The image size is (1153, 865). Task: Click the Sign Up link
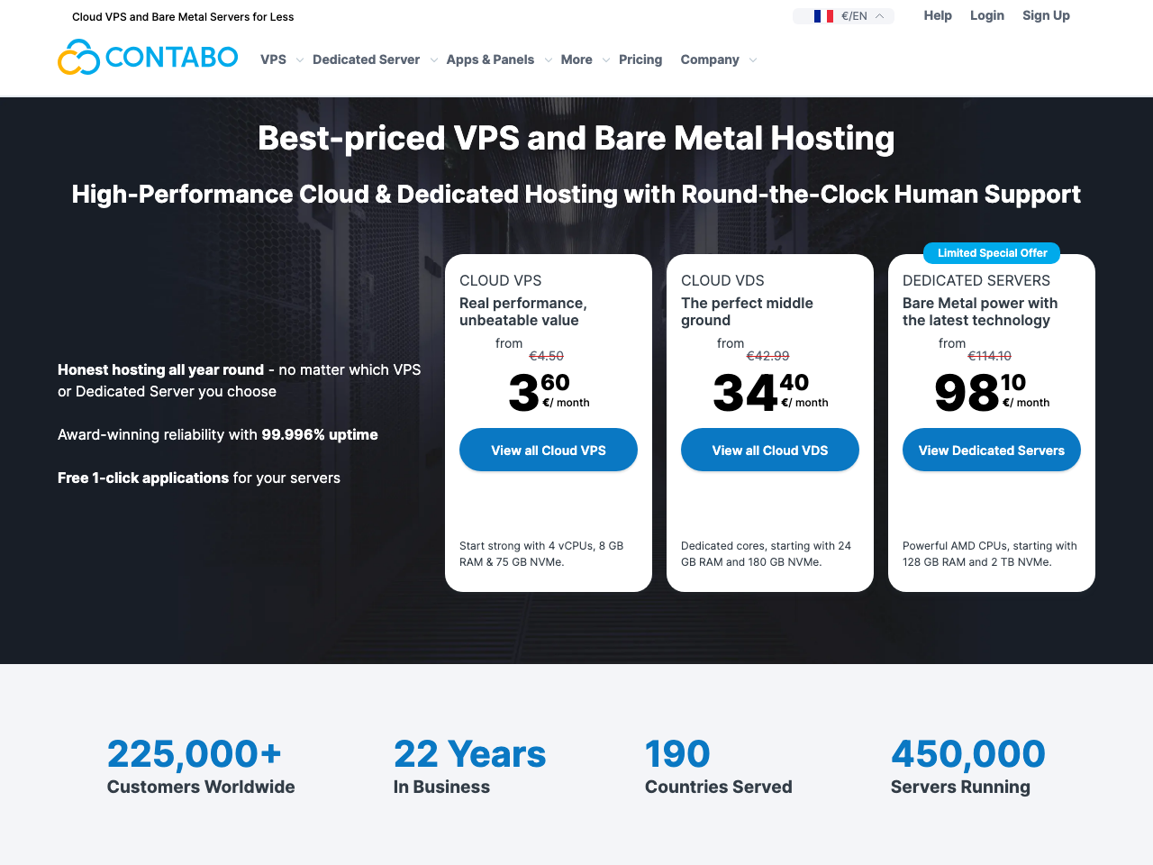tap(1046, 15)
